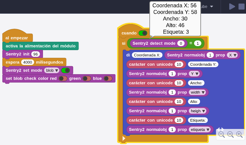Select the 'al empezar' hat block
246x145 pixels.
click(17, 38)
